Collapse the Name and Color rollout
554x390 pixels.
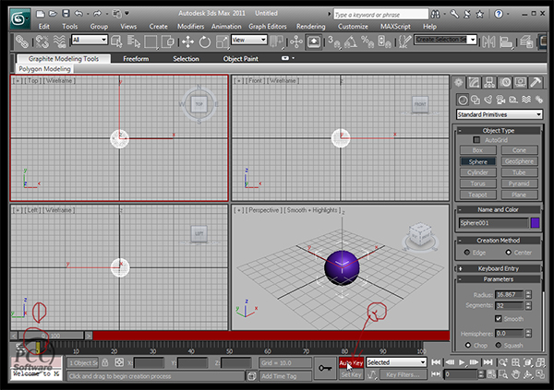point(499,209)
